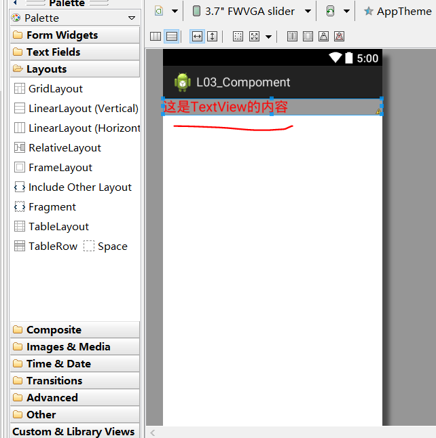436x438 pixels.
Task: Click the warning icon on the TextView
Action: (378, 111)
